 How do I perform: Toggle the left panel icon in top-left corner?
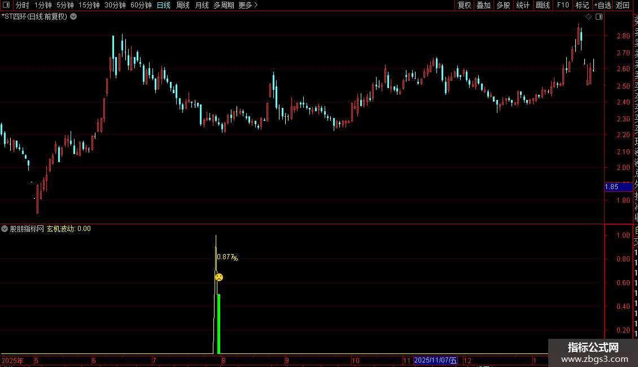[6, 5]
